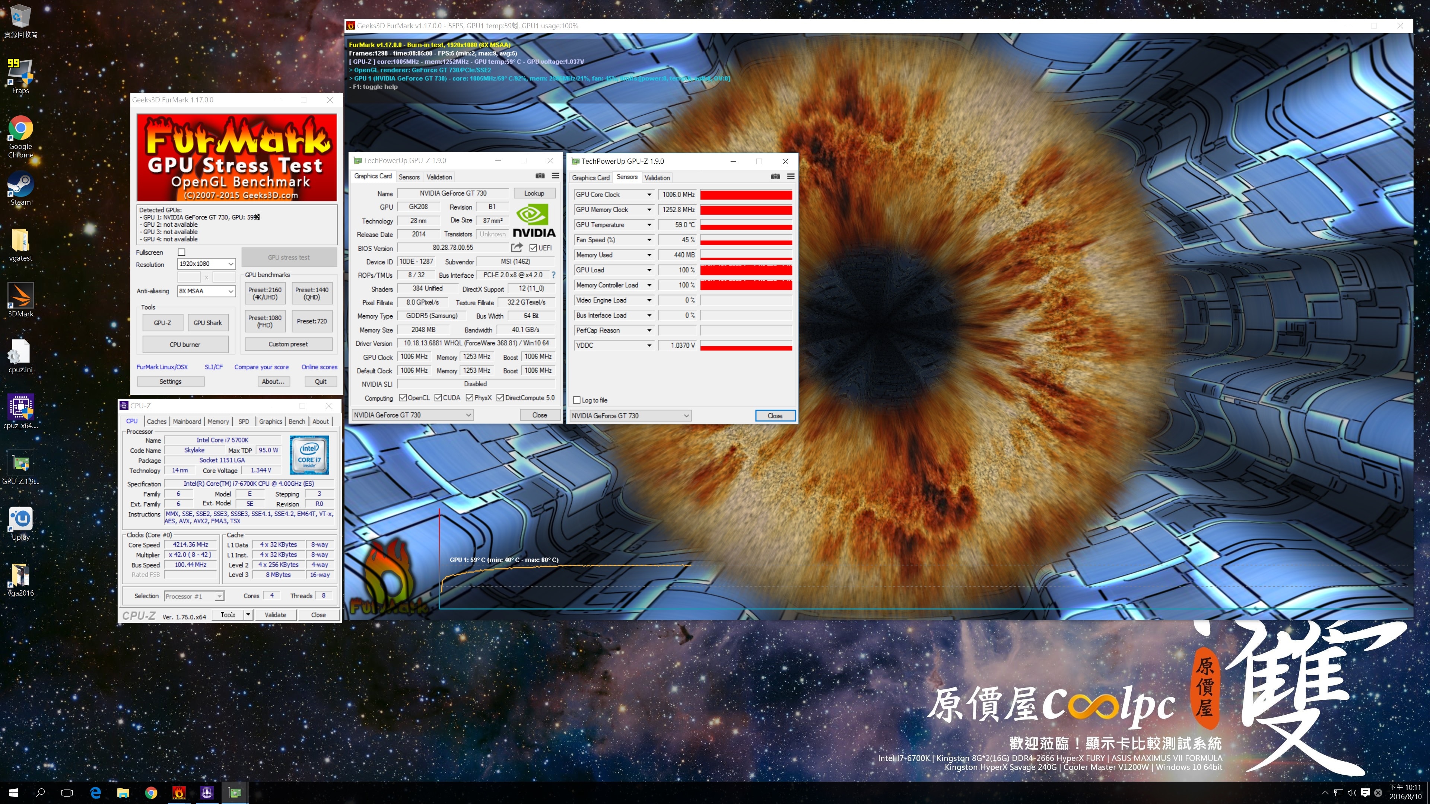Open the cpuz.ini file icon
Viewport: 1430px width, 804px height.
(x=20, y=356)
